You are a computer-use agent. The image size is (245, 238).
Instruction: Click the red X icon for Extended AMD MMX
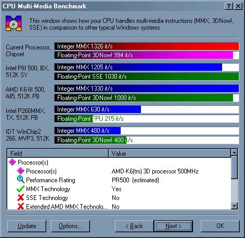(x=21, y=206)
